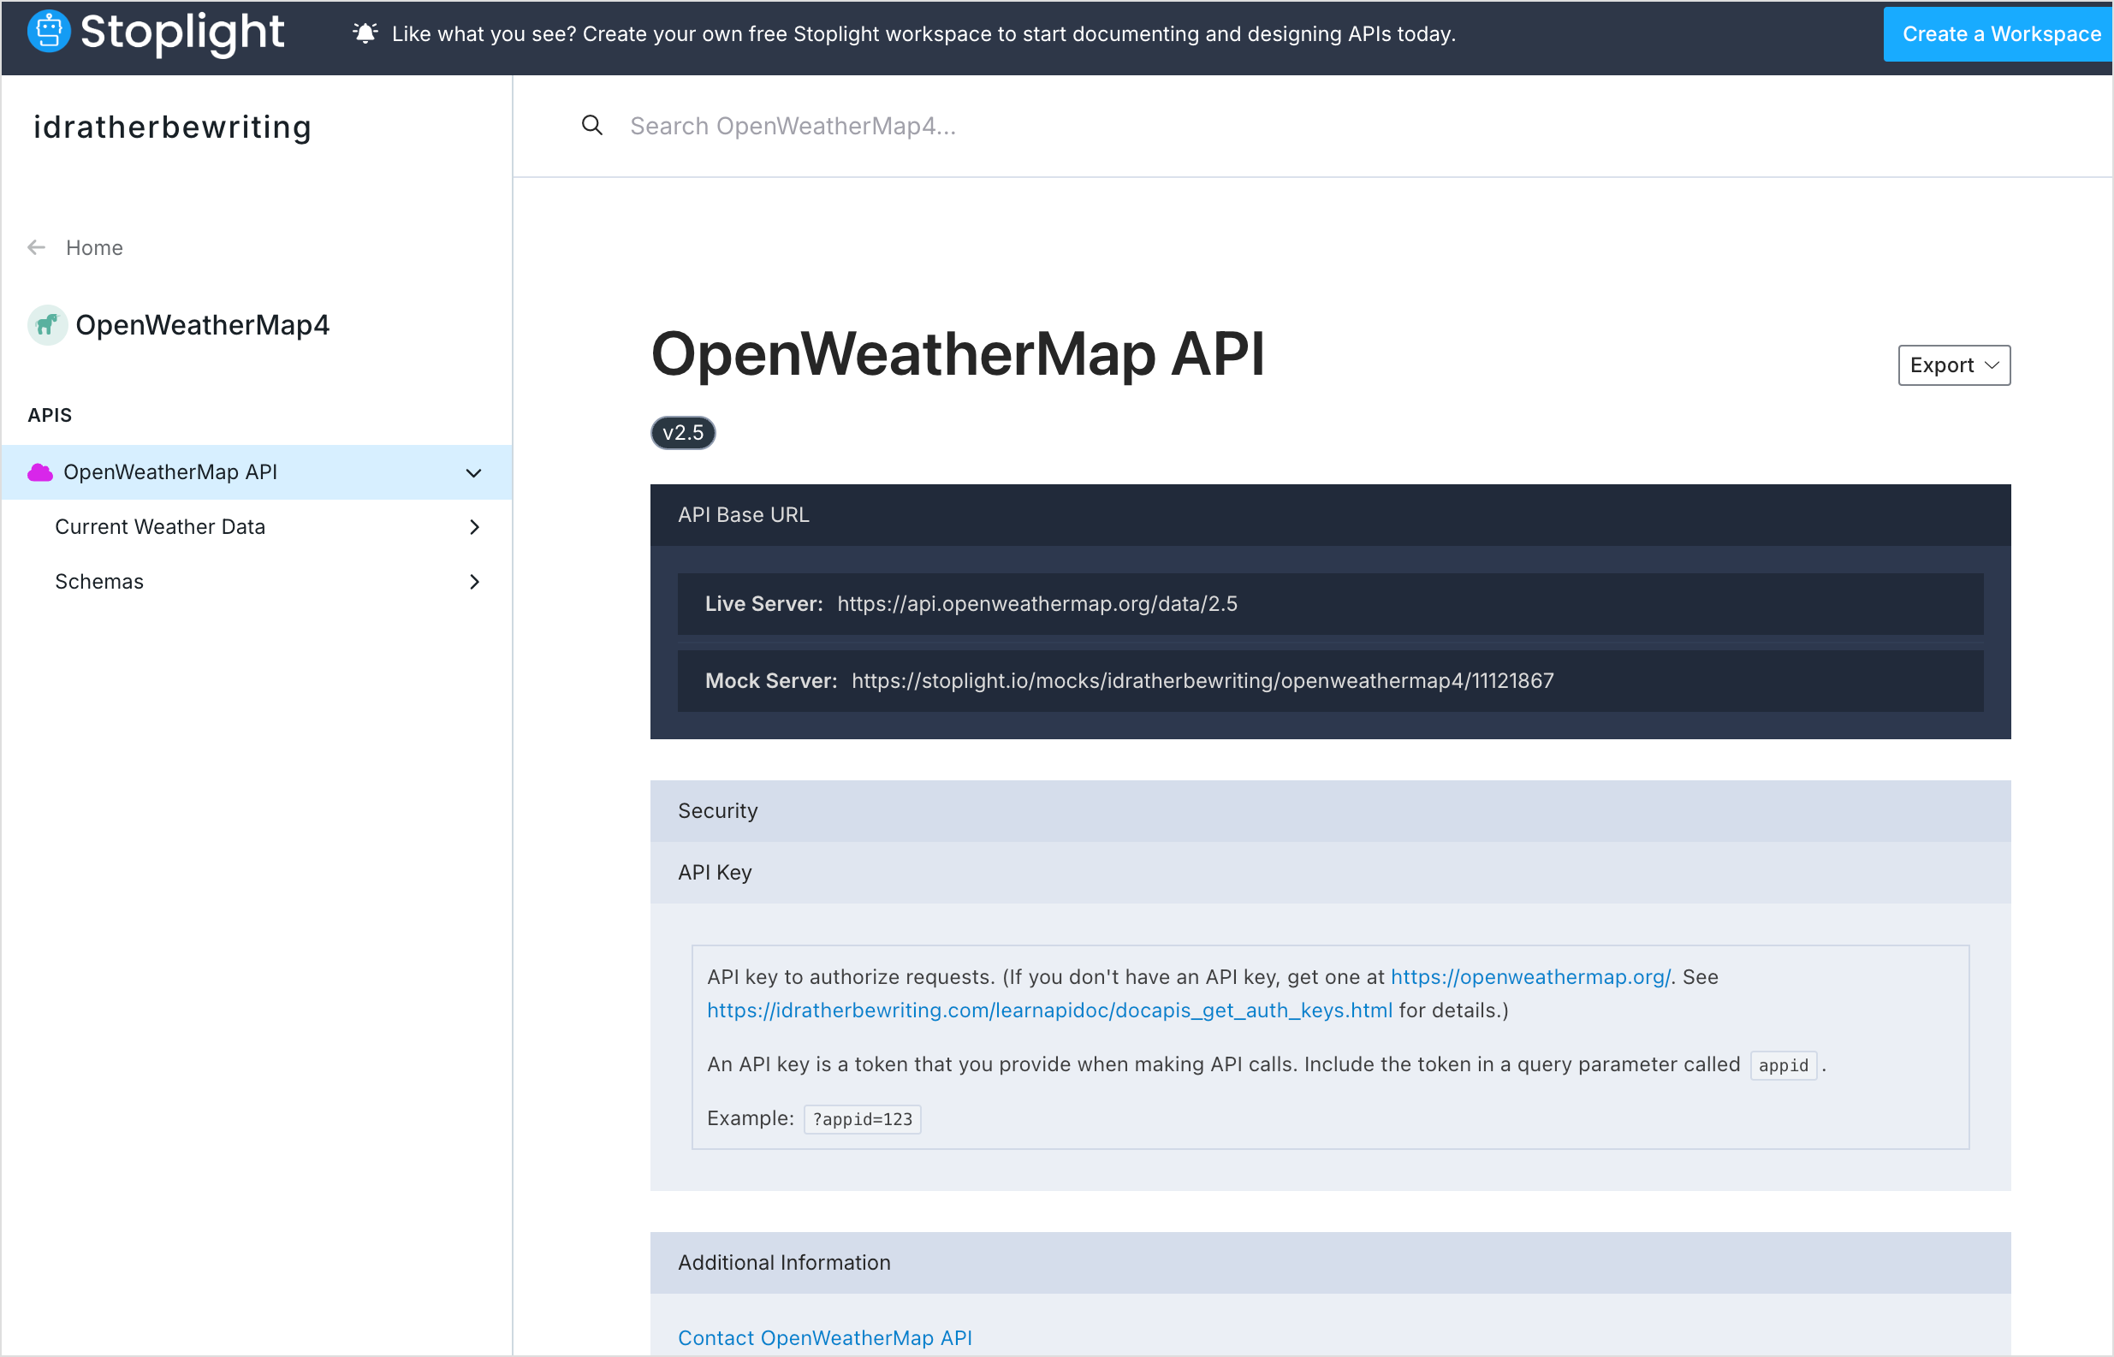Click the 'Like what you see?' banner text
2114x1357 pixels.
923,33
